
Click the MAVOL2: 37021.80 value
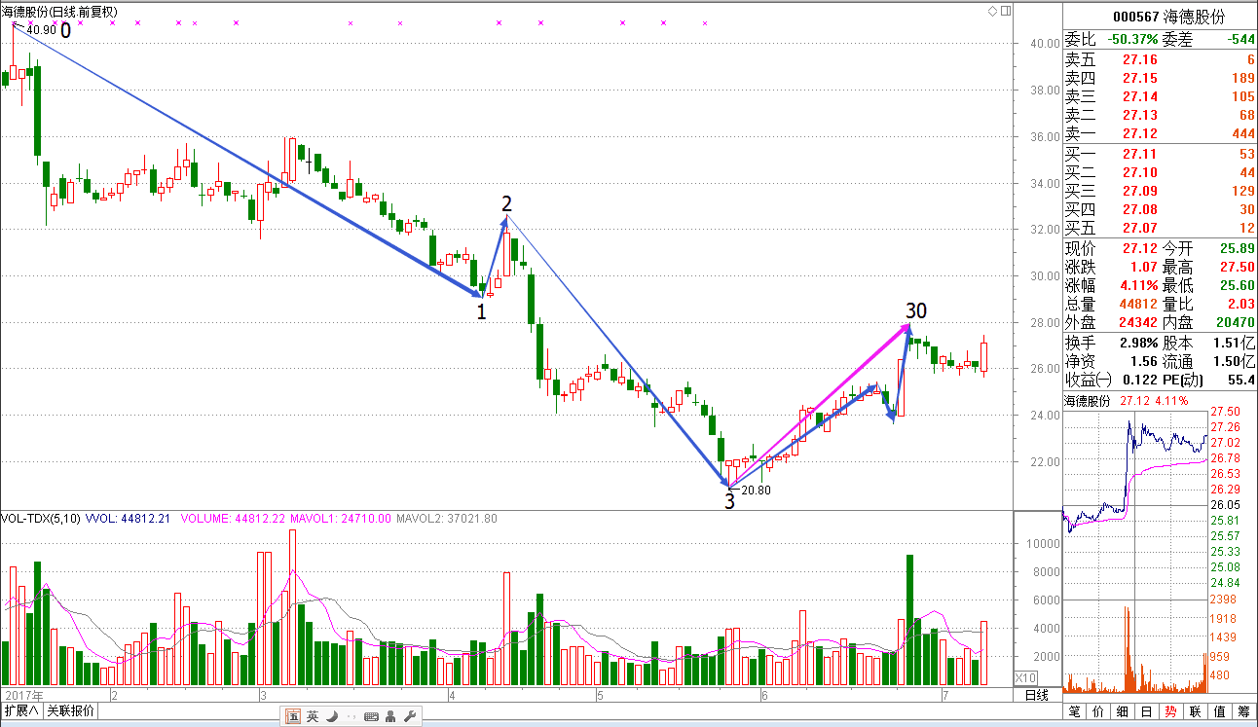(447, 519)
